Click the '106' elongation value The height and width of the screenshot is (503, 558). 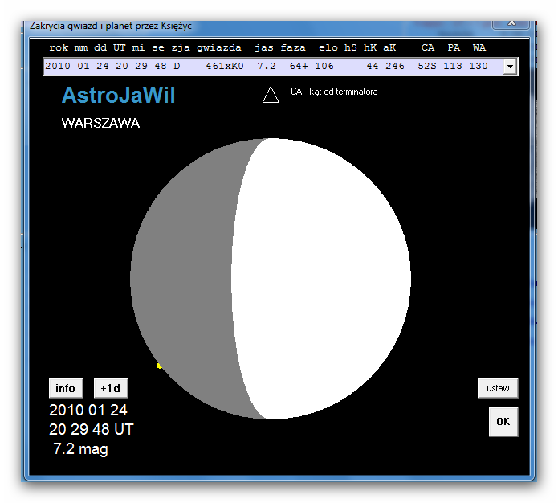pos(324,66)
